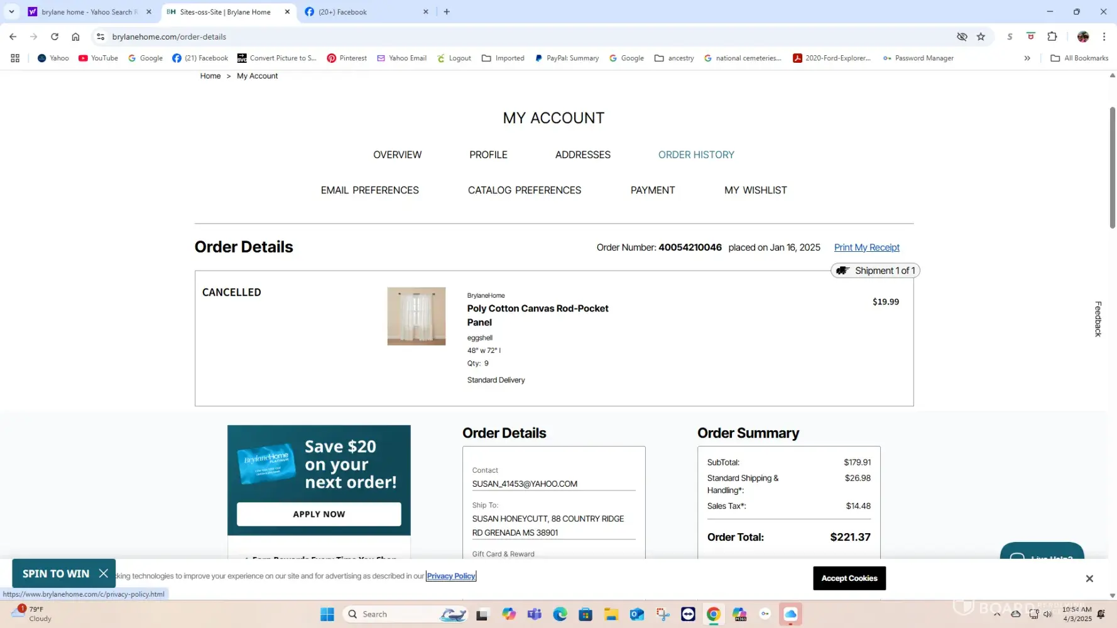The height and width of the screenshot is (628, 1117).
Task: Expand the hidden bookmarks overflow chevron
Action: point(1027,58)
